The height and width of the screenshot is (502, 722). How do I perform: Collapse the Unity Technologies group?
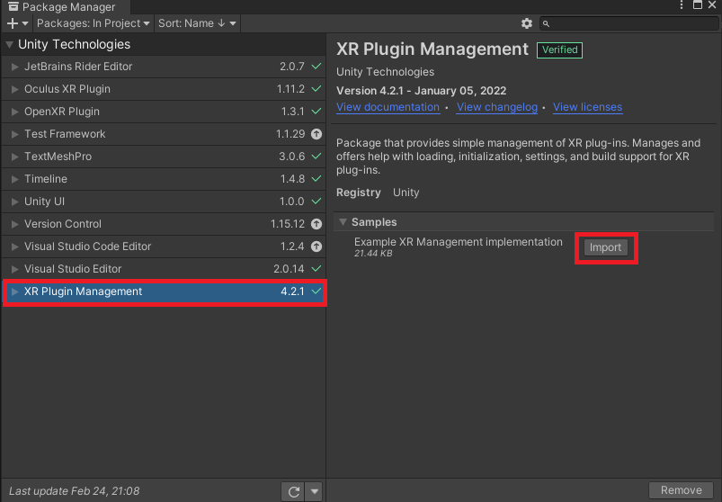[x=9, y=45]
